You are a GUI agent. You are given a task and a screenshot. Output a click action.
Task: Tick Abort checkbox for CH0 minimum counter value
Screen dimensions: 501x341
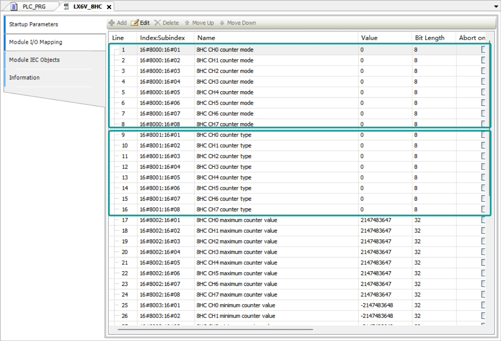pyautogui.click(x=483, y=305)
